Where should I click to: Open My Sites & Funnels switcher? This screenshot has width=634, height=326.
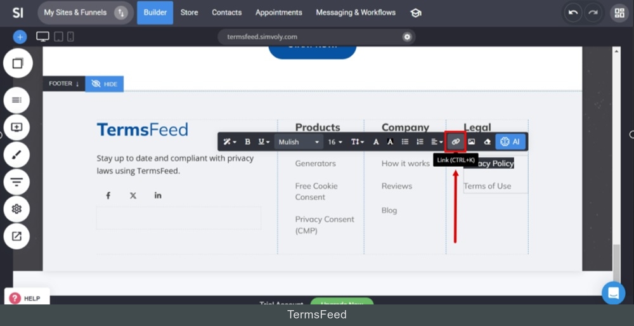pyautogui.click(x=86, y=13)
